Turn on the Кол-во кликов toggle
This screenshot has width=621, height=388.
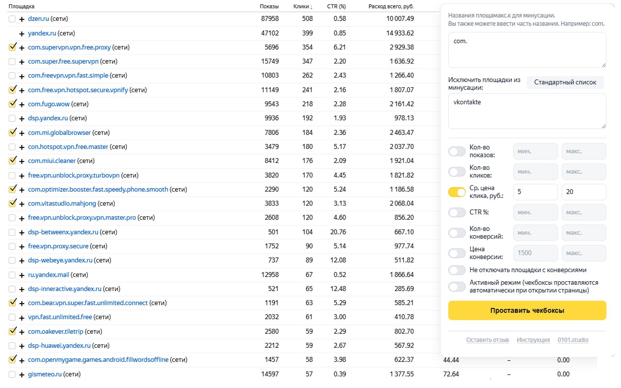tap(457, 172)
